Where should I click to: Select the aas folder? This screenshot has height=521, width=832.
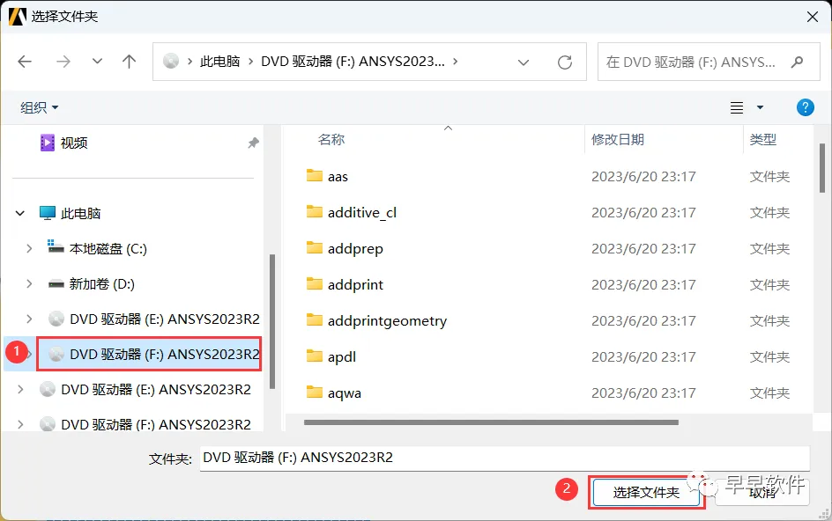338,177
